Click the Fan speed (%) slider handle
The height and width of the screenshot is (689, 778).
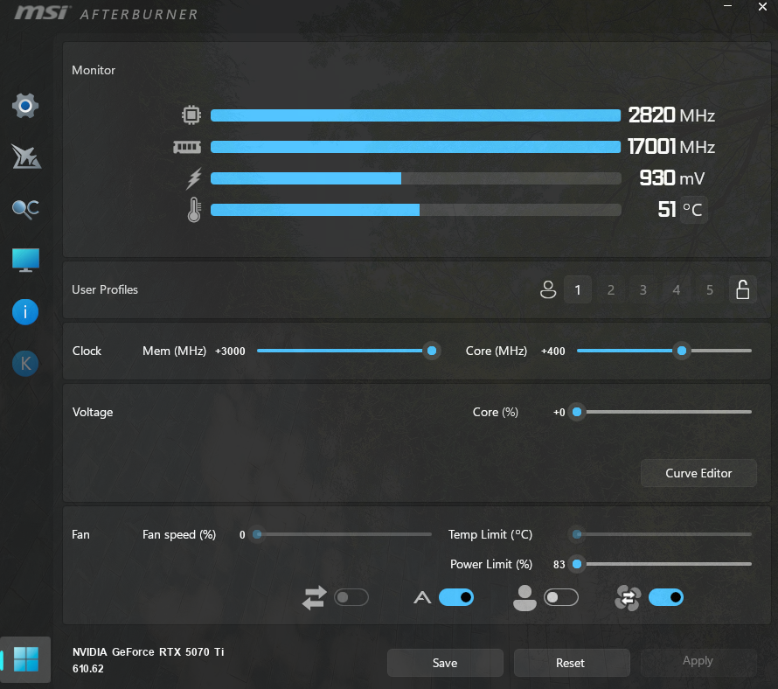coord(257,534)
